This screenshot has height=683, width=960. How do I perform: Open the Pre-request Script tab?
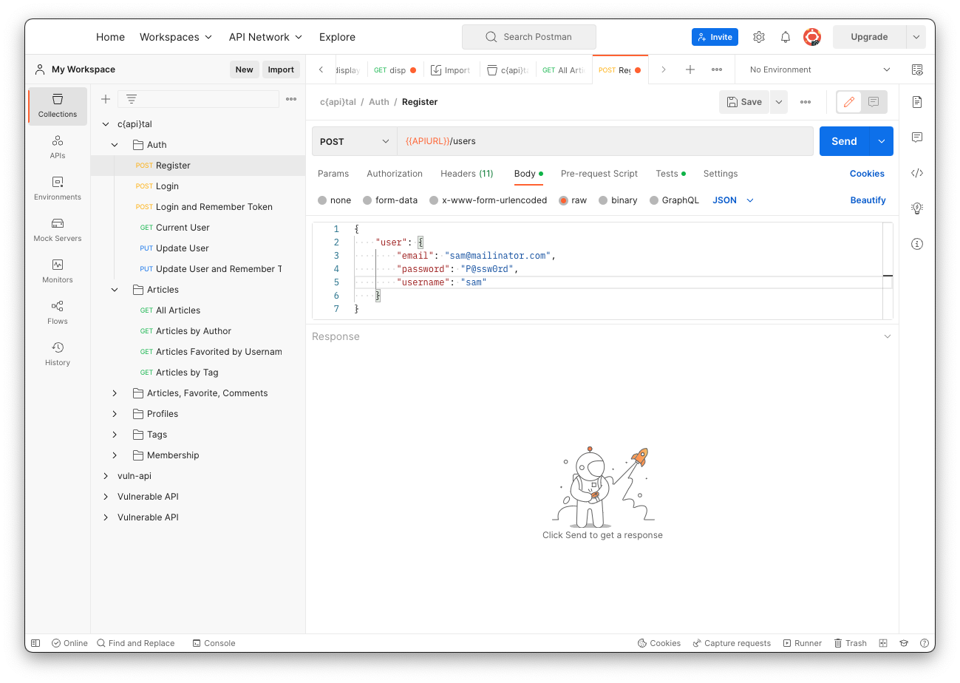(599, 174)
